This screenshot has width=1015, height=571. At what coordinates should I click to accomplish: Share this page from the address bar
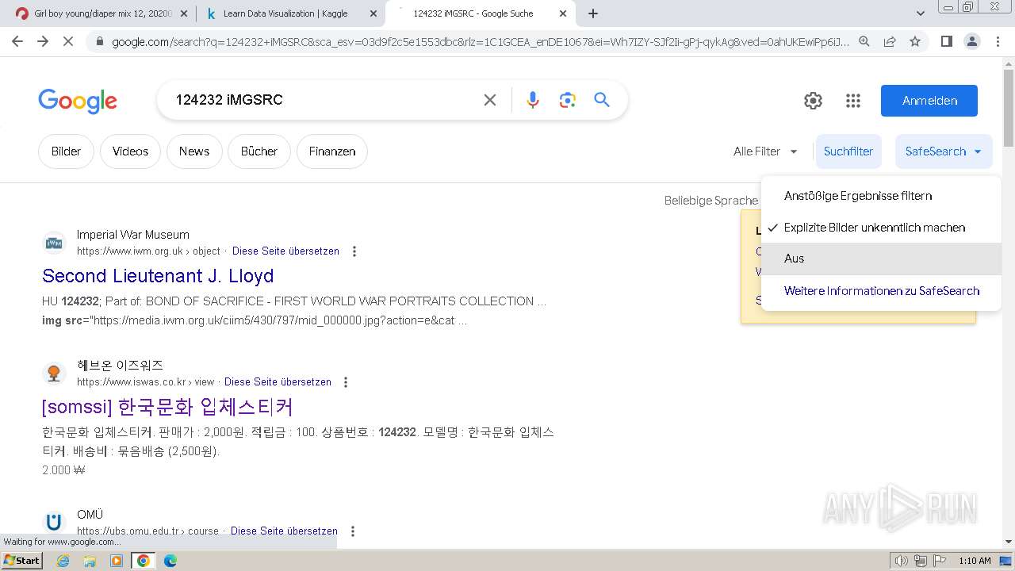[x=890, y=42]
